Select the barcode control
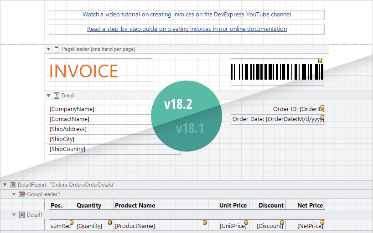The height and width of the screenshot is (233, 373). pos(277,72)
